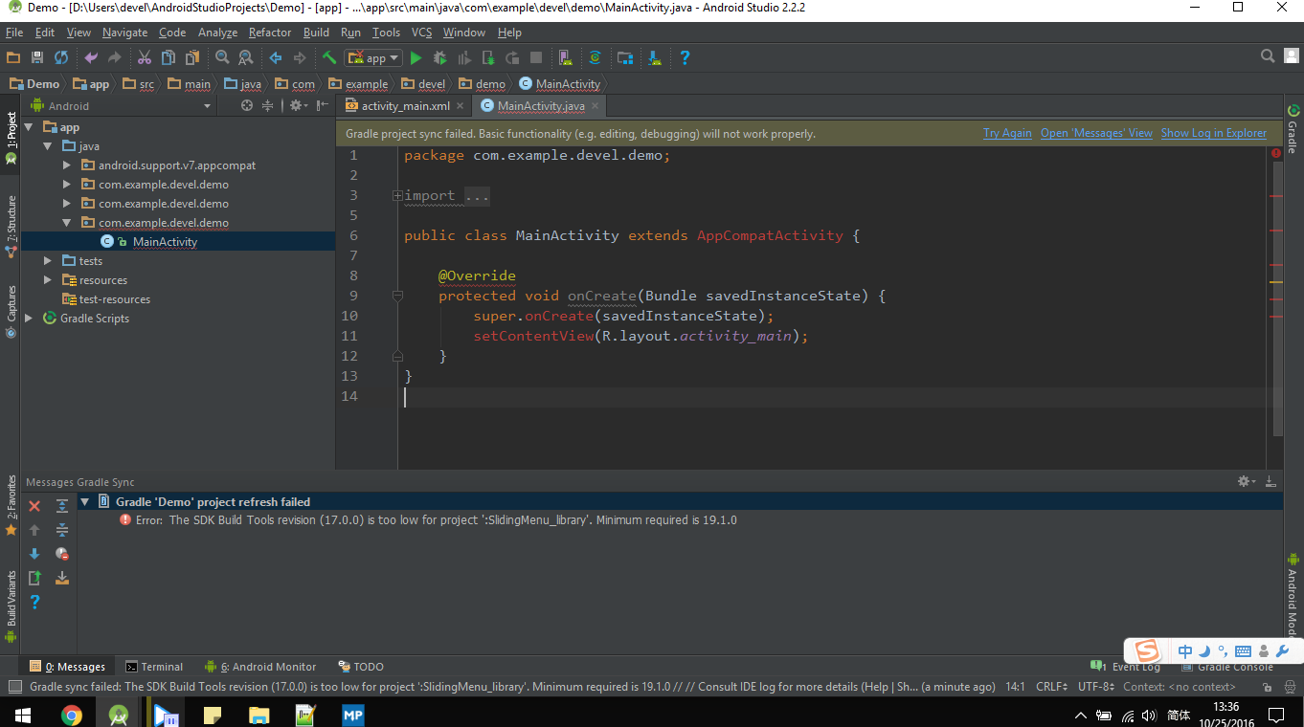Click Scroll from Source target icon

pos(247,106)
